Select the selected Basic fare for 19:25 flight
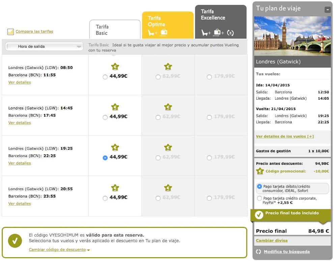The image size is (334, 261). 105,158
